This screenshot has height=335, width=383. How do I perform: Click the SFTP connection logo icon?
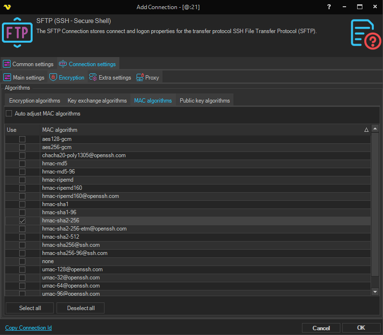tap(17, 32)
